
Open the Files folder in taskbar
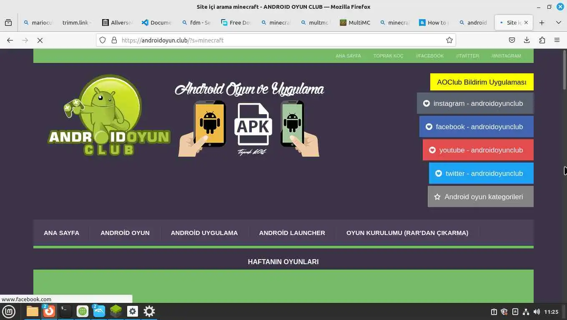32,311
